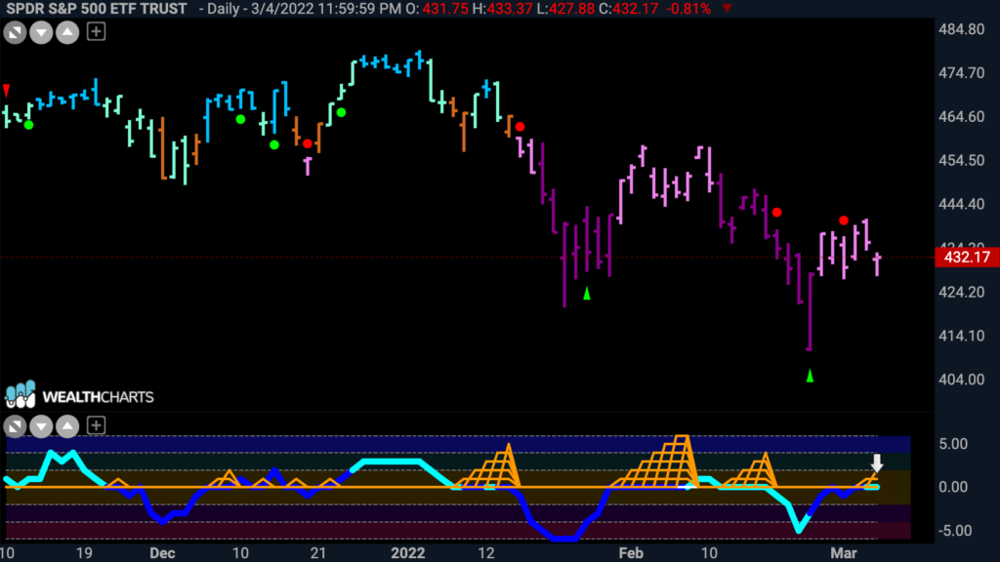Click the 2022 label on the date axis
The height and width of the screenshot is (562, 1000).
pyautogui.click(x=411, y=551)
